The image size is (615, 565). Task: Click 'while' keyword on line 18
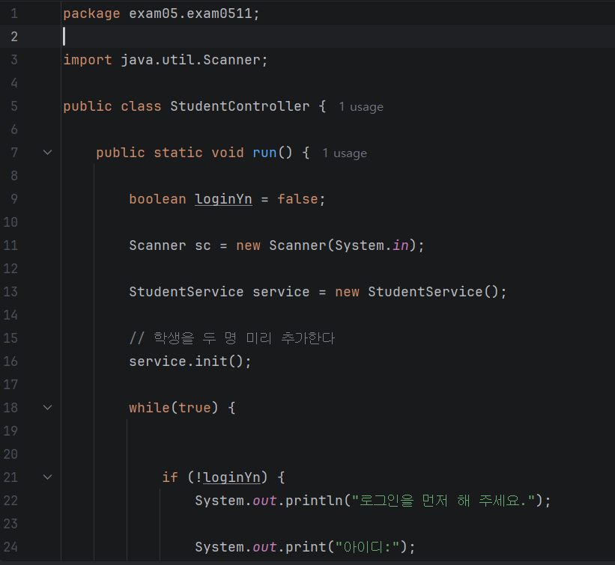[149, 408]
